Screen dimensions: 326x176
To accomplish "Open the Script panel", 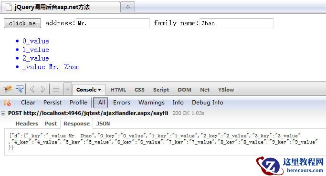I will pyautogui.click(x=161, y=90).
